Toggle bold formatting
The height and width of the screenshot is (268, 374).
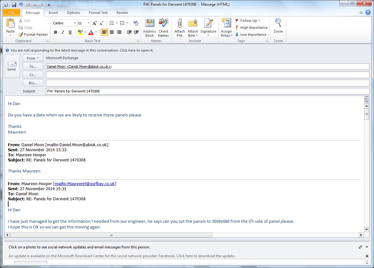coord(56,32)
